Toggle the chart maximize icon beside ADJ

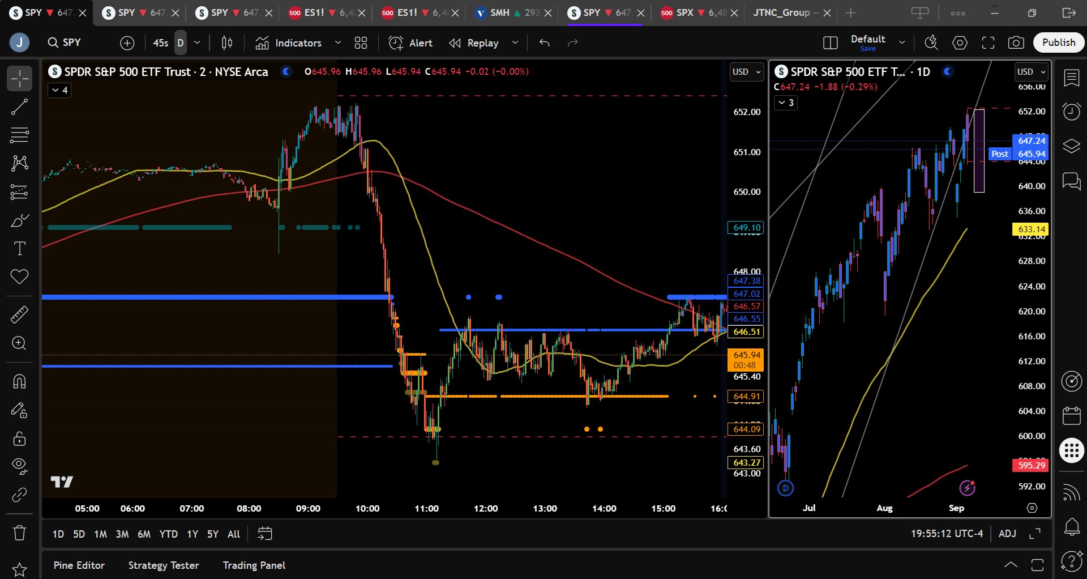tap(1035, 534)
